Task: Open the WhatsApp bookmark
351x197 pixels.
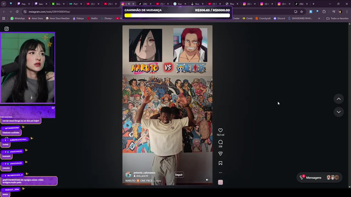Action: 18,18
